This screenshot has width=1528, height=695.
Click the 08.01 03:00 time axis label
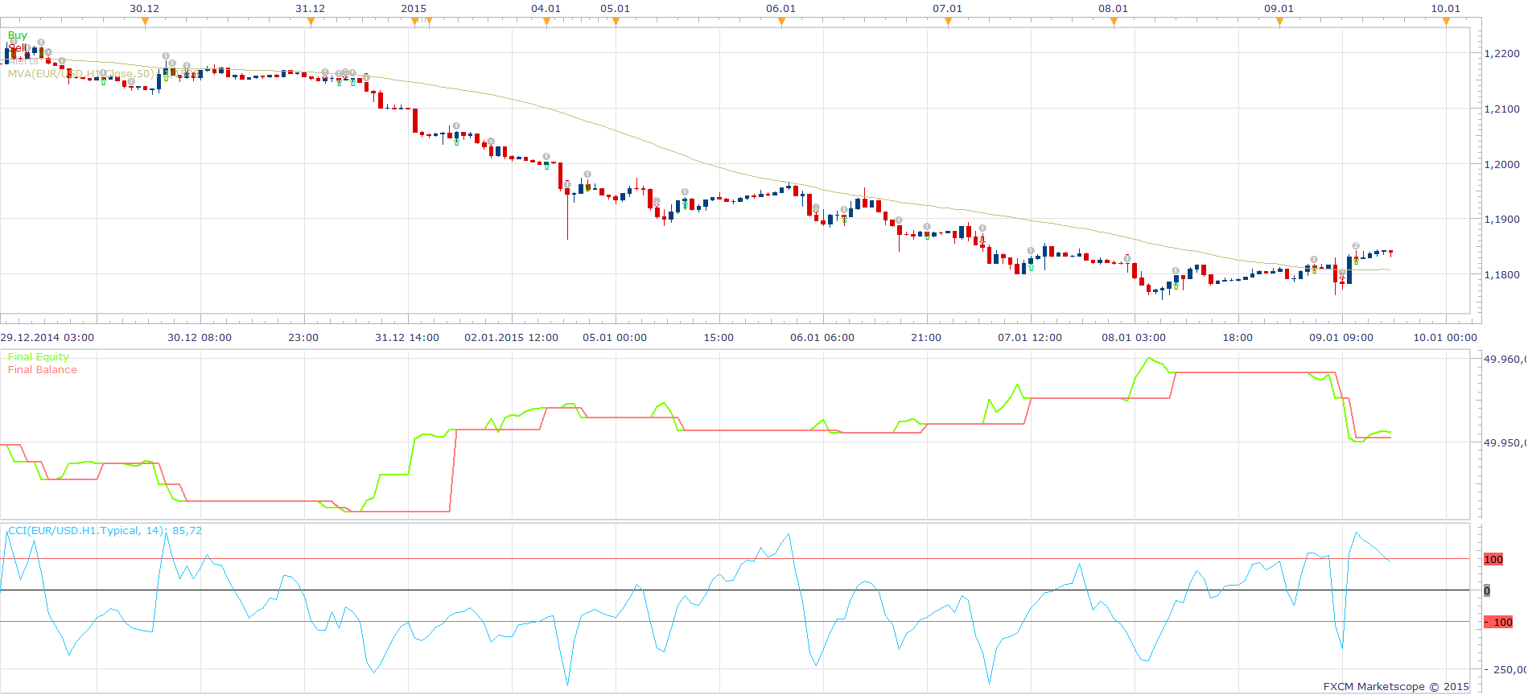point(1134,338)
